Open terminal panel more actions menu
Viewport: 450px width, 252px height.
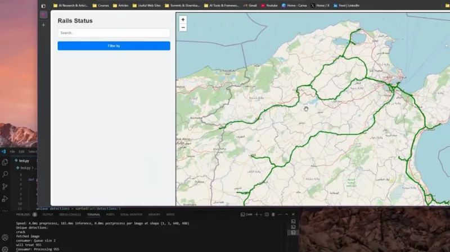pyautogui.click(x=280, y=214)
